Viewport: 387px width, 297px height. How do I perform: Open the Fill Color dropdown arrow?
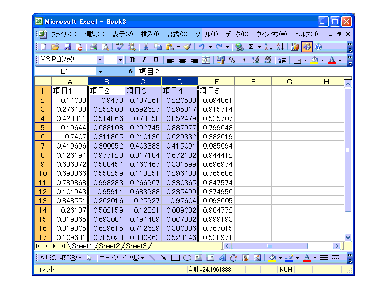pyautogui.click(x=322, y=60)
